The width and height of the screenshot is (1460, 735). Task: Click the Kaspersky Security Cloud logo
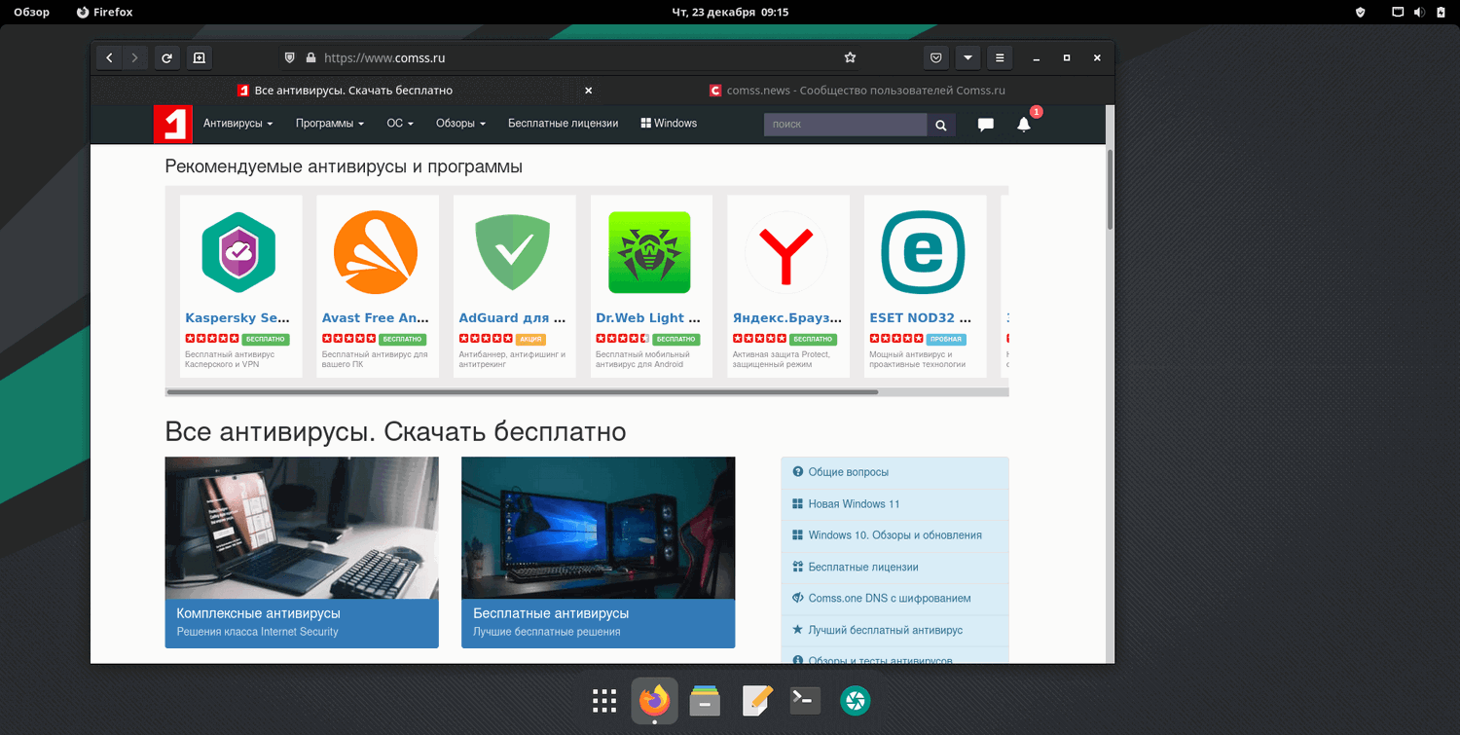[x=238, y=252]
